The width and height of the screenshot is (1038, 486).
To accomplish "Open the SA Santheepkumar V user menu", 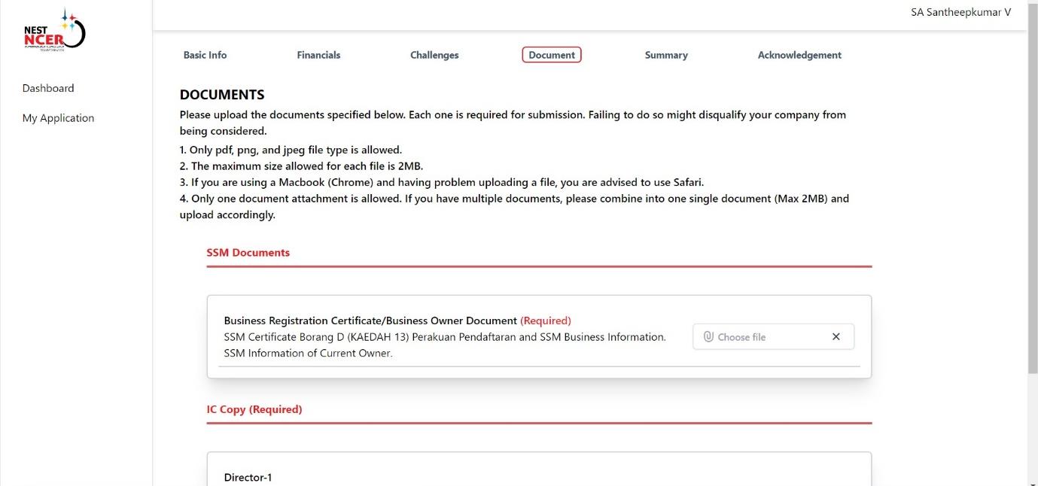I will click(960, 12).
